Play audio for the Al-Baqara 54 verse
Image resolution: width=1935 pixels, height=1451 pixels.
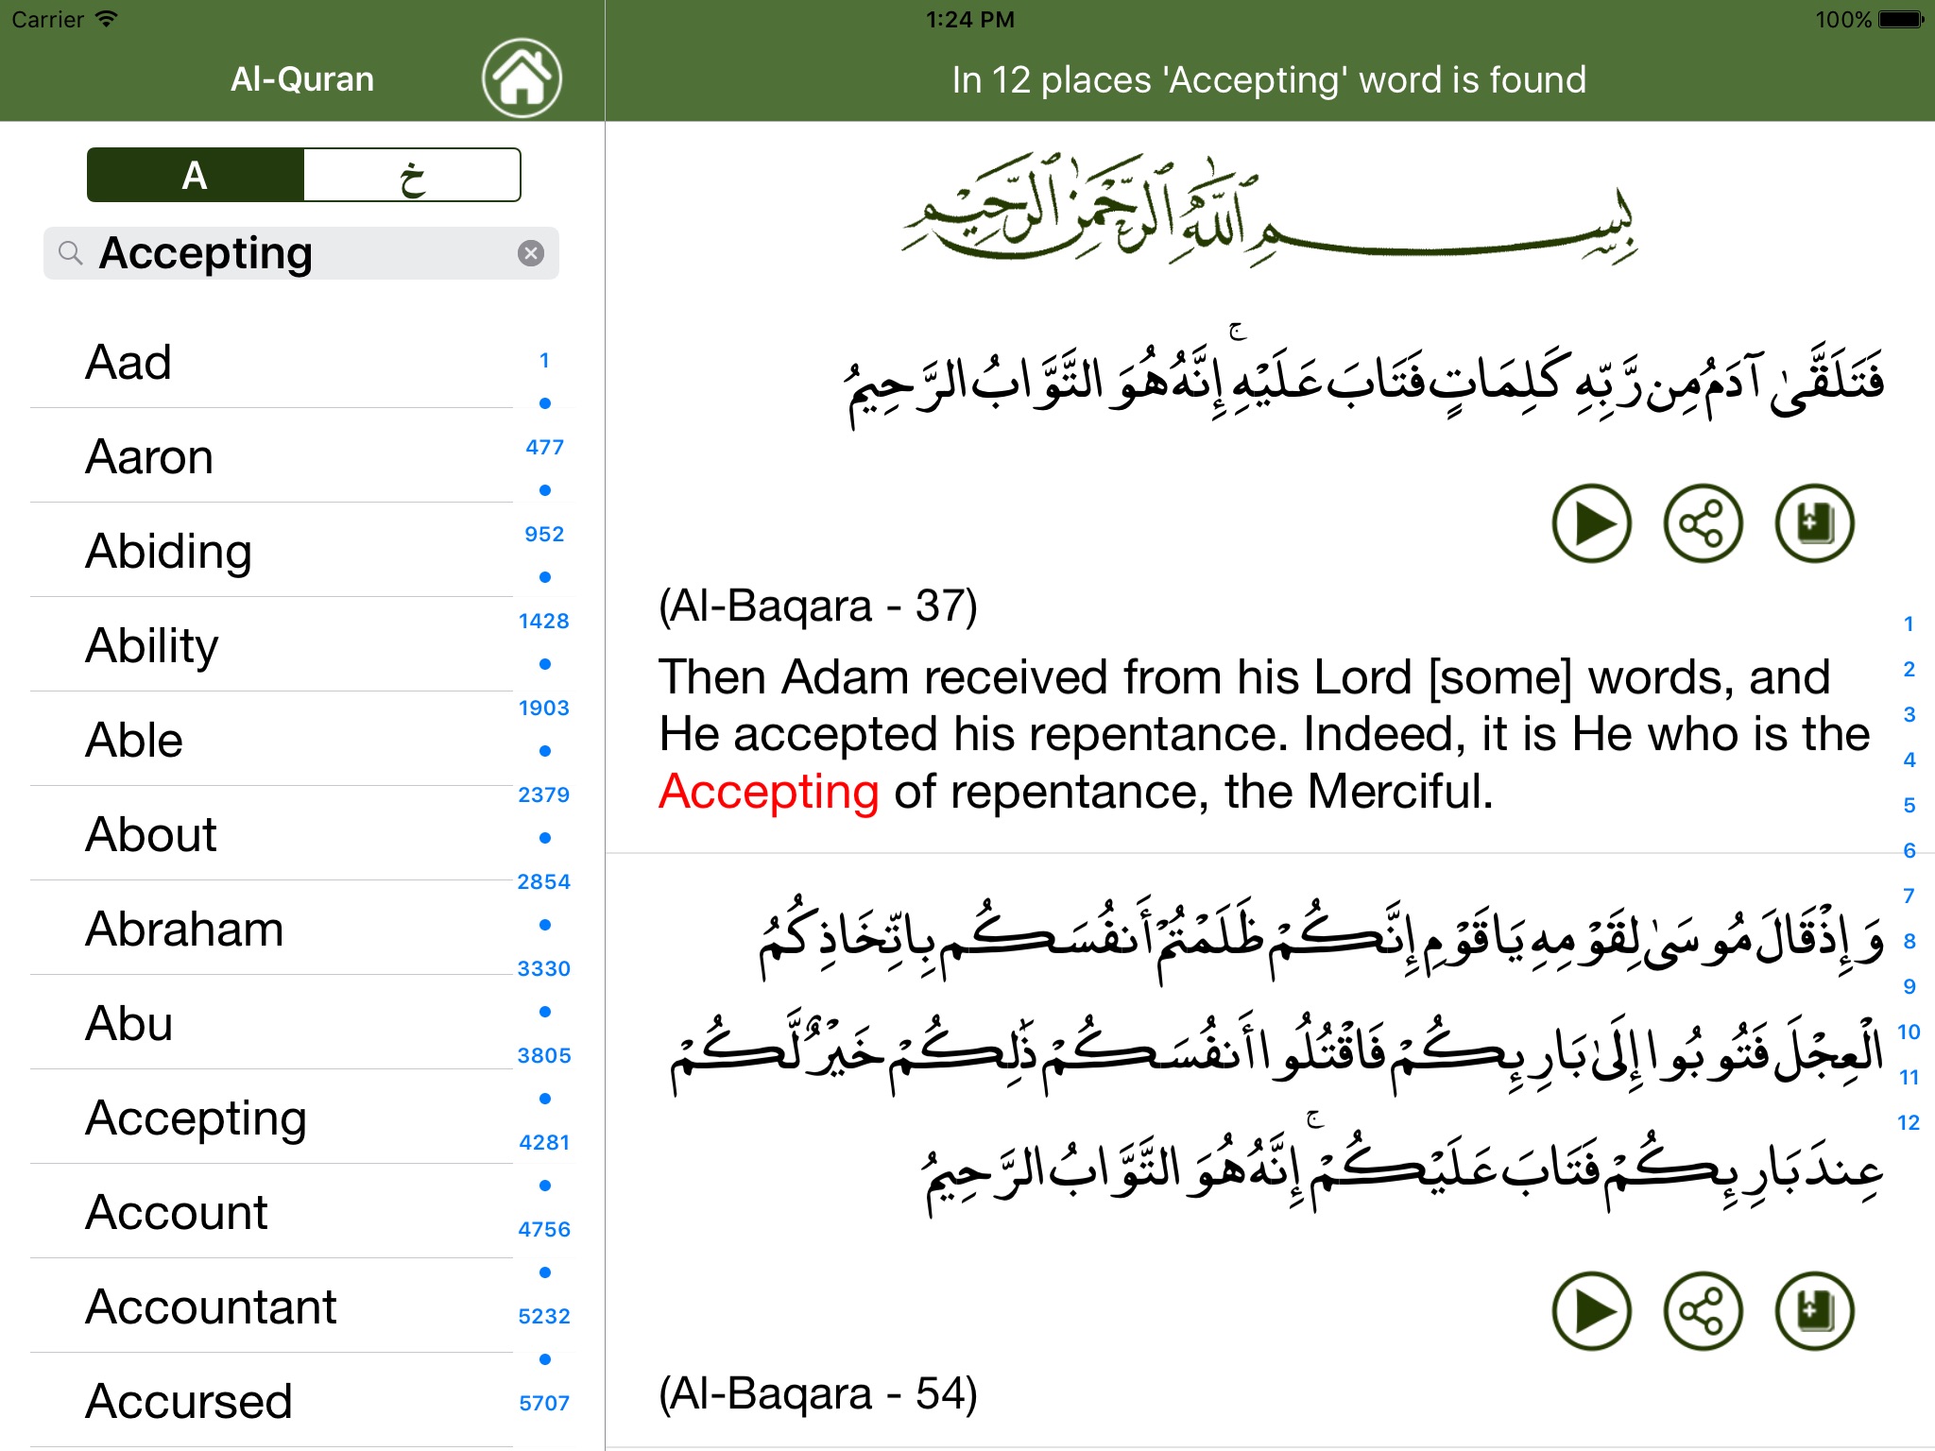[1591, 1311]
